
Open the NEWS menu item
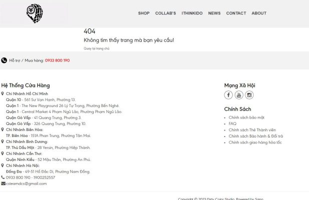tap(214, 13)
